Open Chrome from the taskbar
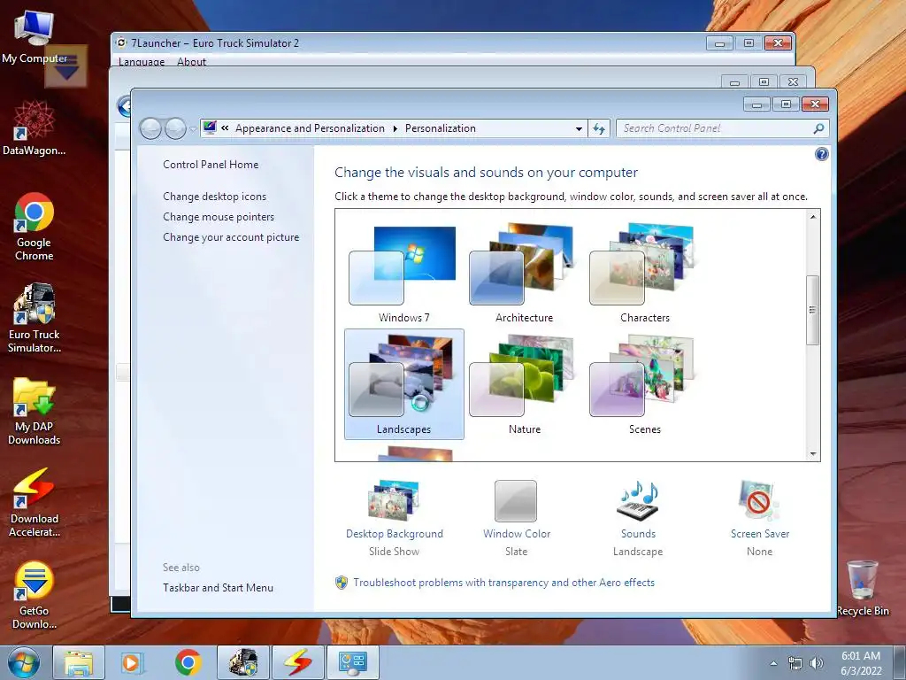Viewport: 906px width, 680px height. 188,662
